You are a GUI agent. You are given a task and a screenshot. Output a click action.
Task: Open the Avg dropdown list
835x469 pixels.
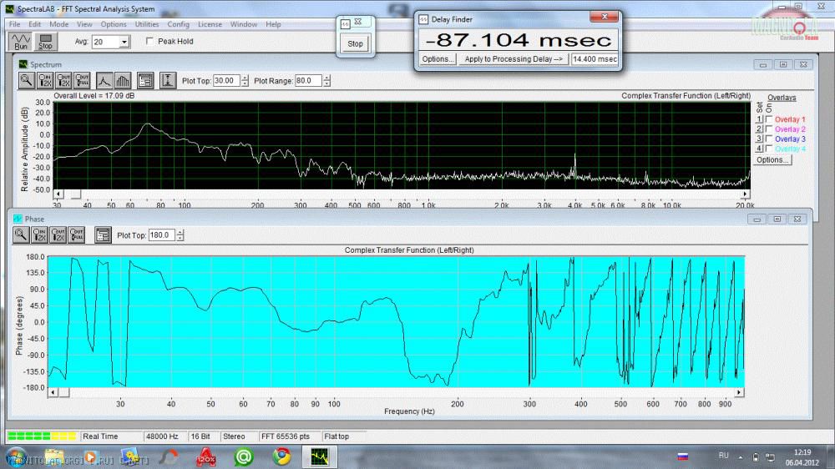point(124,41)
